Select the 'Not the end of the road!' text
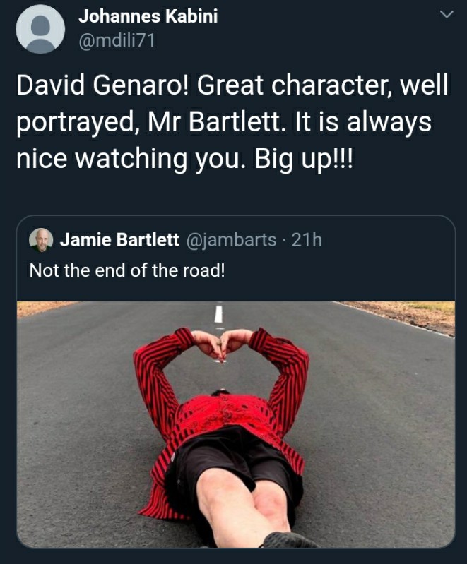Image resolution: width=467 pixels, height=564 pixels. (127, 270)
